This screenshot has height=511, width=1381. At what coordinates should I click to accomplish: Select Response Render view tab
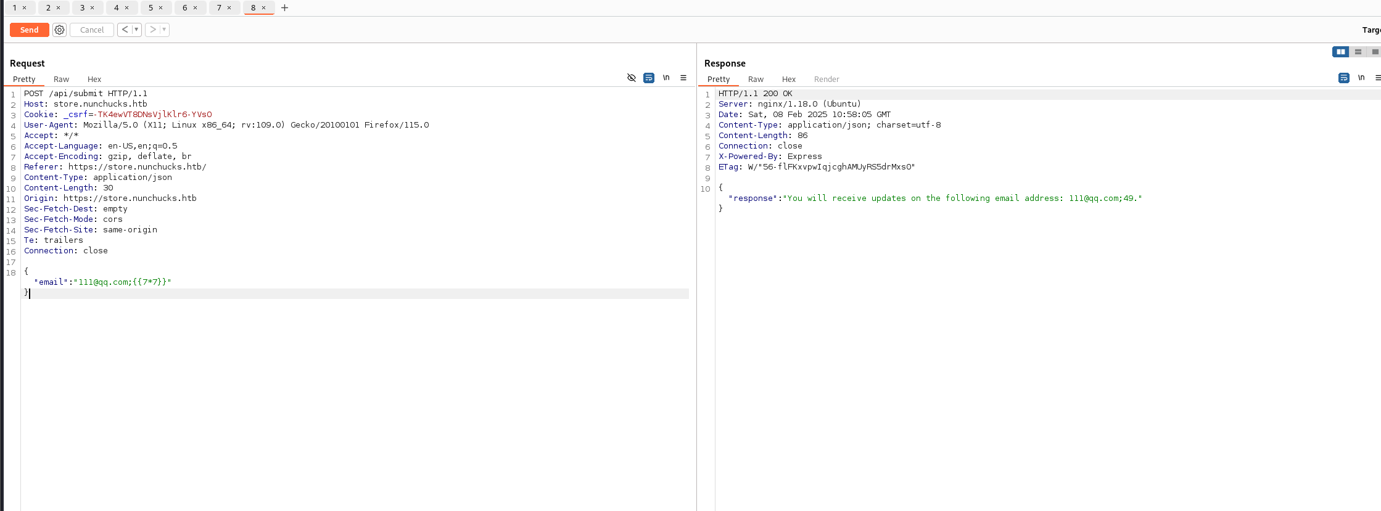click(x=827, y=79)
